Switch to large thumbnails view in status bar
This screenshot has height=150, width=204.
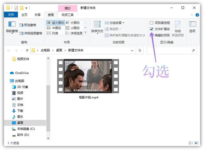pyautogui.click(x=196, y=143)
